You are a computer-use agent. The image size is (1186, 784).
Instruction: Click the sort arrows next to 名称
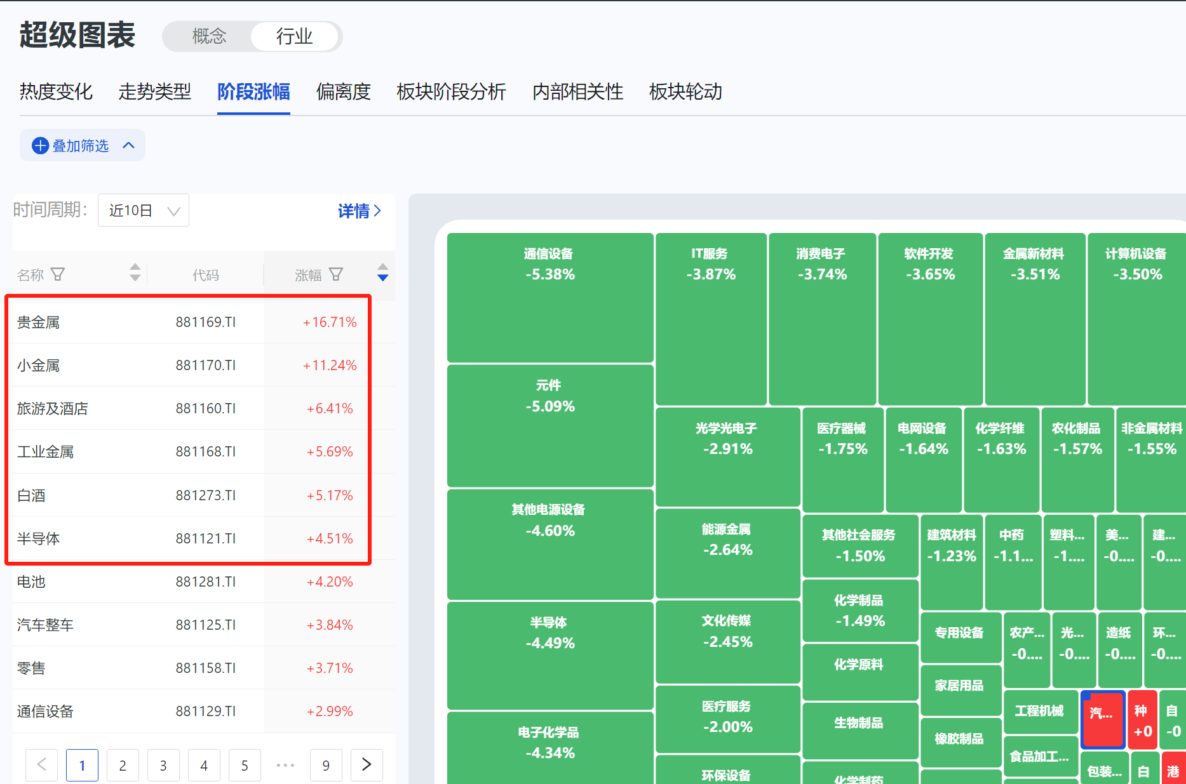pos(135,274)
